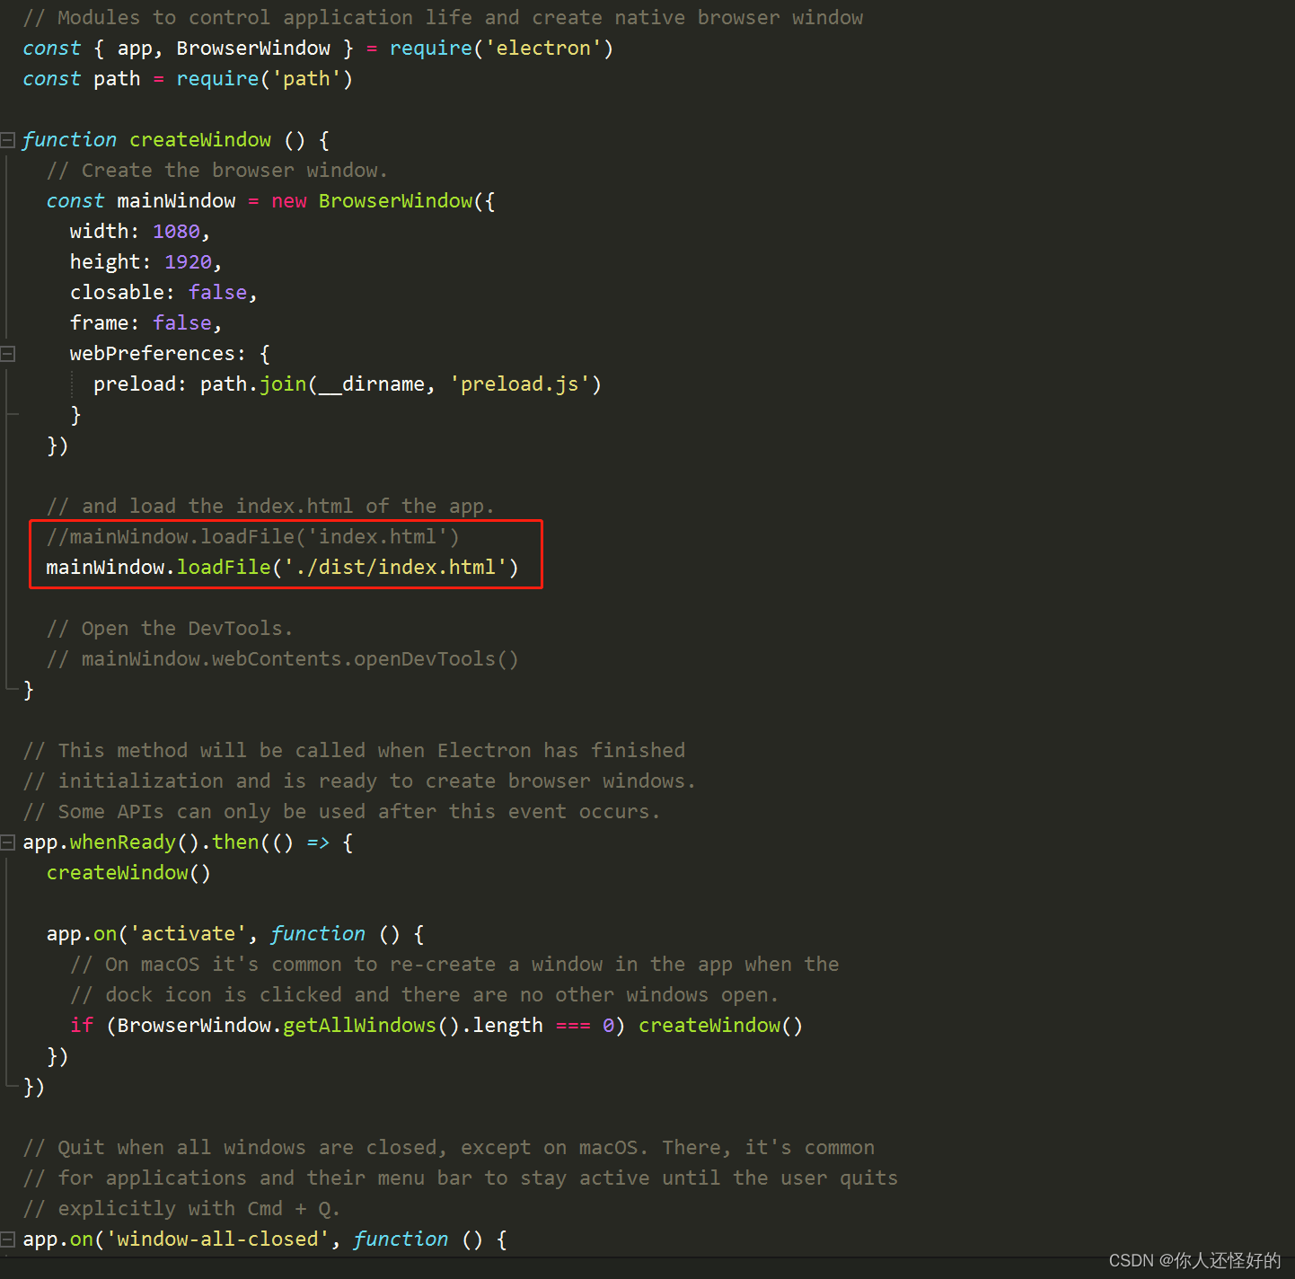The image size is (1295, 1279).
Task: Click the mainWindow variable declaration
Action: (x=176, y=201)
